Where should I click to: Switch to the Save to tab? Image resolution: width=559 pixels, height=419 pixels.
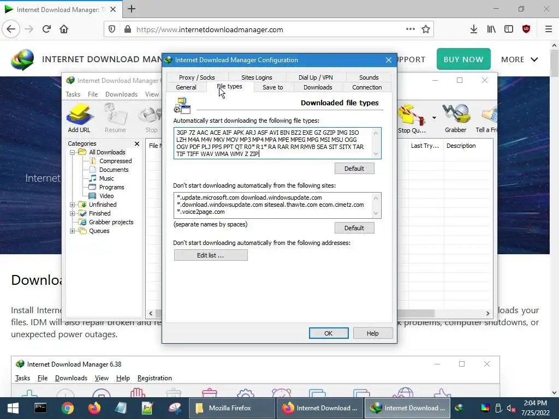tap(273, 87)
